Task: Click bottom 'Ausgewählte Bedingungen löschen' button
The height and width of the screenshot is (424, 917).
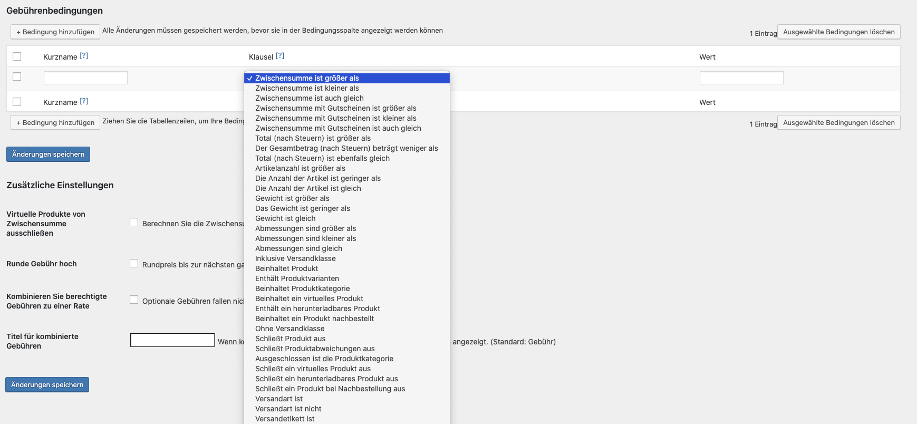Action: 839,122
